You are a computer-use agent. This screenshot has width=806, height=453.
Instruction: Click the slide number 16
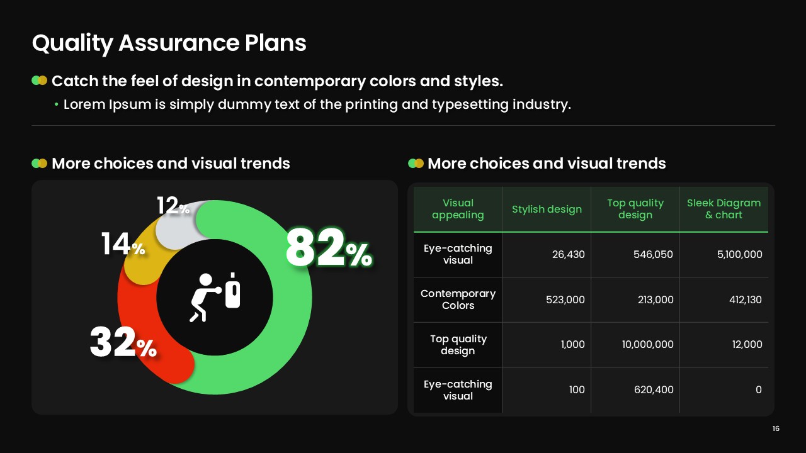(x=776, y=428)
